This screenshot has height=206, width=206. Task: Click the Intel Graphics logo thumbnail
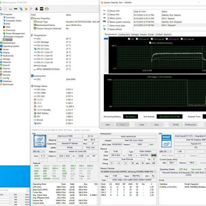[x=166, y=141]
